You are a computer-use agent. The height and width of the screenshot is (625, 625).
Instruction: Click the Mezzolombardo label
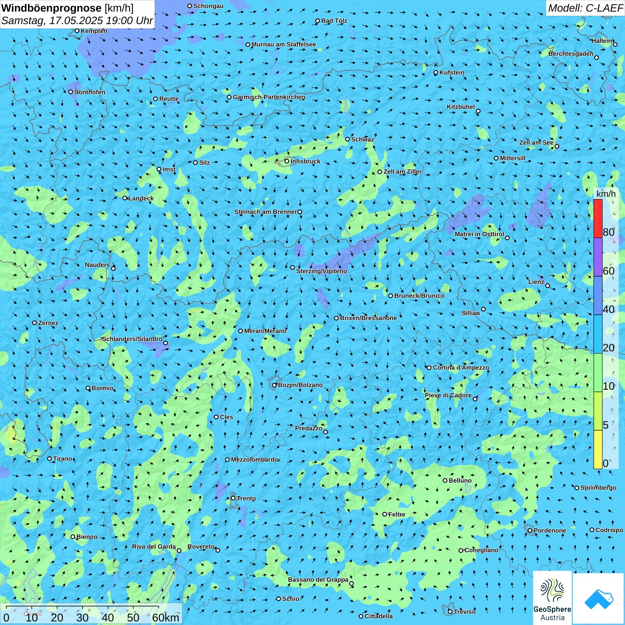(255, 459)
